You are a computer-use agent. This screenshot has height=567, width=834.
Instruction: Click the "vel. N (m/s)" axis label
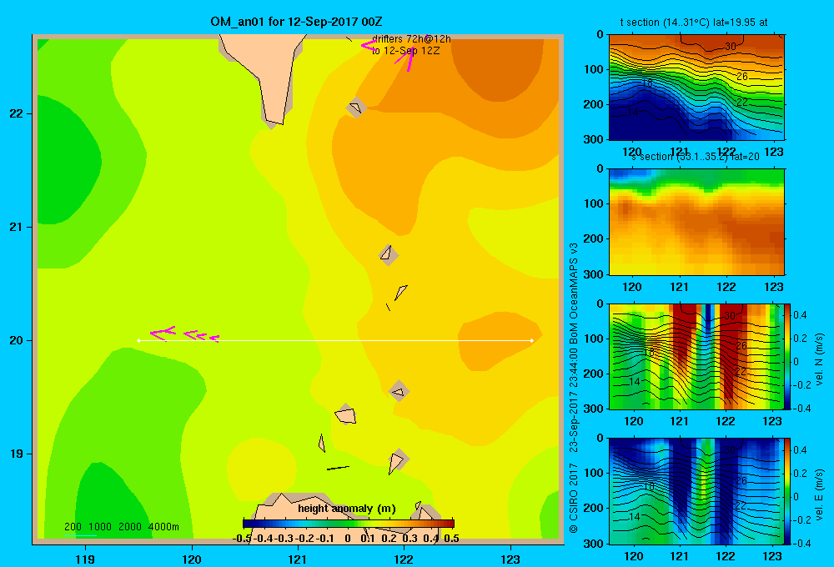[819, 359]
